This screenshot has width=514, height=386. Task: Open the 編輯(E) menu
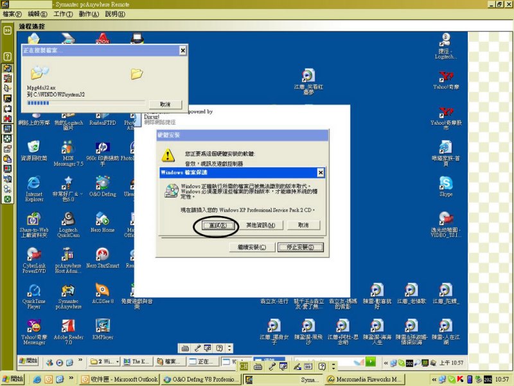click(37, 14)
